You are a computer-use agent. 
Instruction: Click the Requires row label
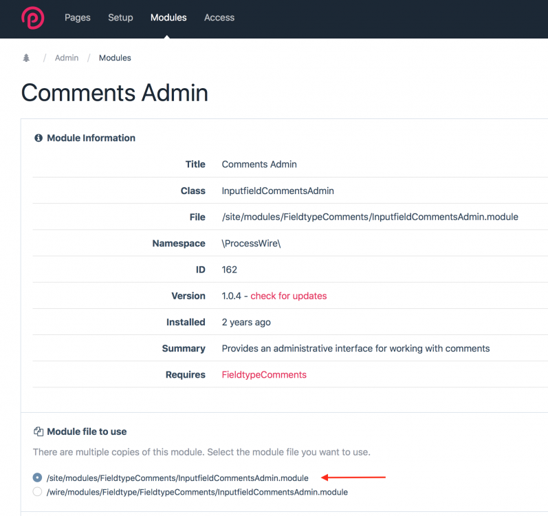click(185, 375)
